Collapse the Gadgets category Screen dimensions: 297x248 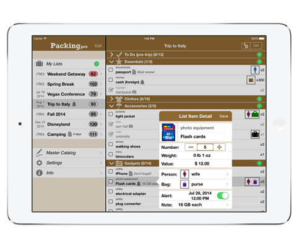111,163
